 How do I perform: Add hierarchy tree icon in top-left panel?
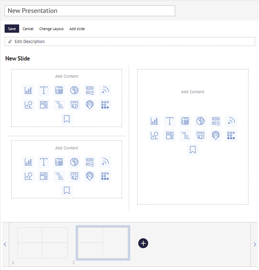coord(59,105)
